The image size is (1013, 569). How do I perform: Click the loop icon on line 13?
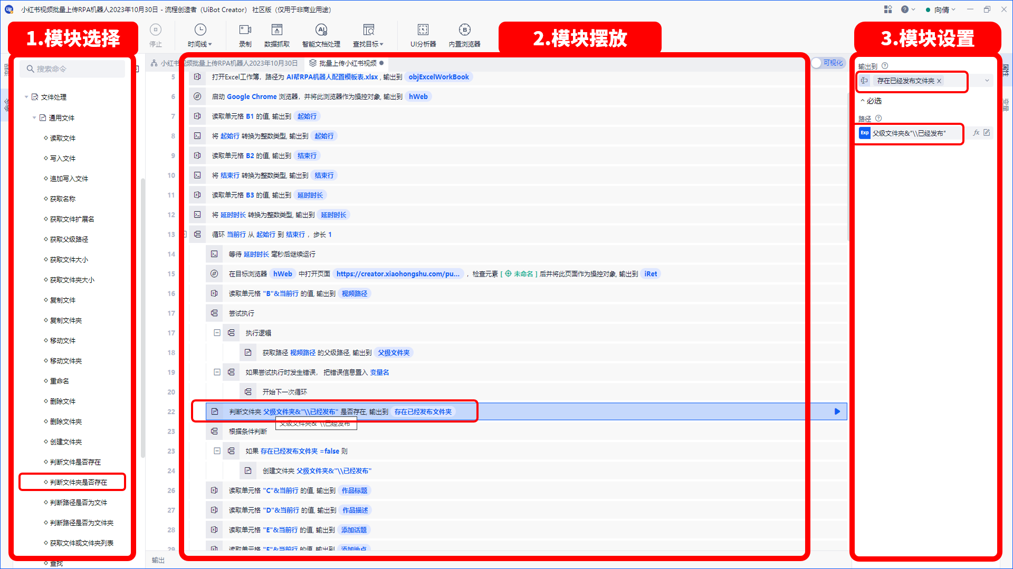click(x=197, y=234)
